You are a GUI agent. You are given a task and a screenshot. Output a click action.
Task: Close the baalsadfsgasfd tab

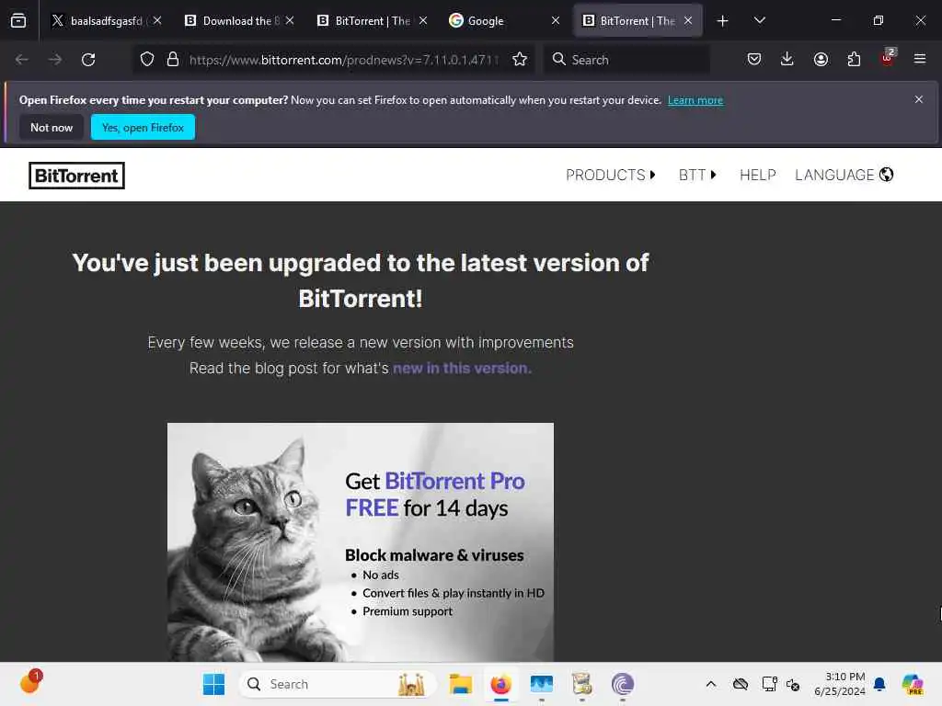tap(157, 20)
